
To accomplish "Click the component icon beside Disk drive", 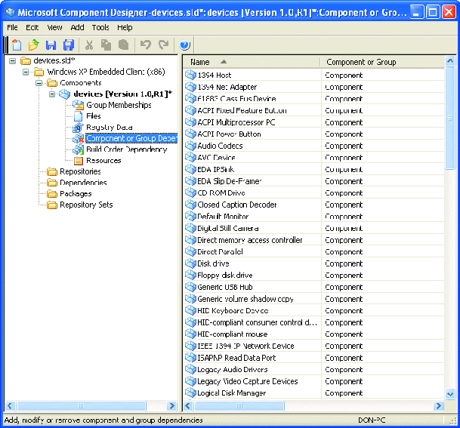I will tap(190, 263).
